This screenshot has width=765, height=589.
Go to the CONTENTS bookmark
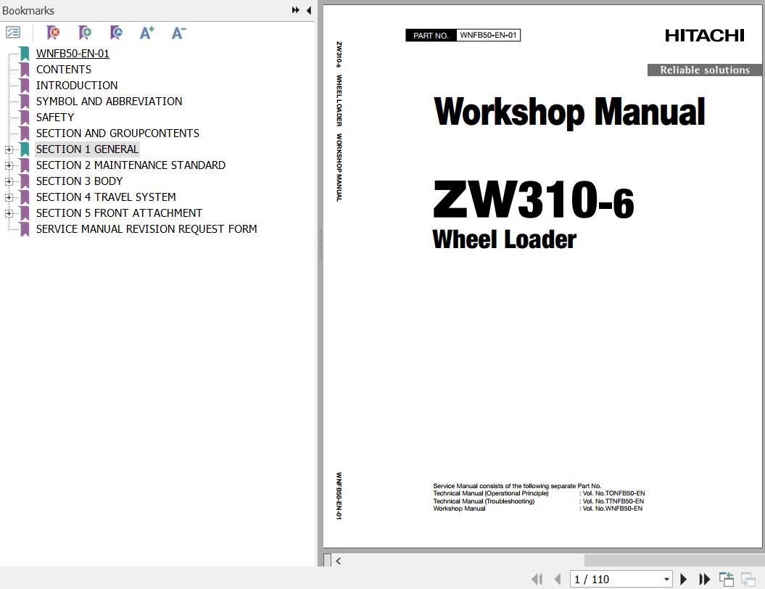point(63,70)
